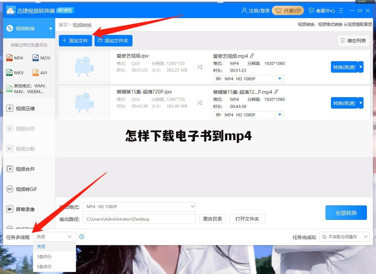Screen dimensions: 376x274
Task: Edit output name 爱奇艺视频.mp4 pencil icon
Action: point(252,56)
